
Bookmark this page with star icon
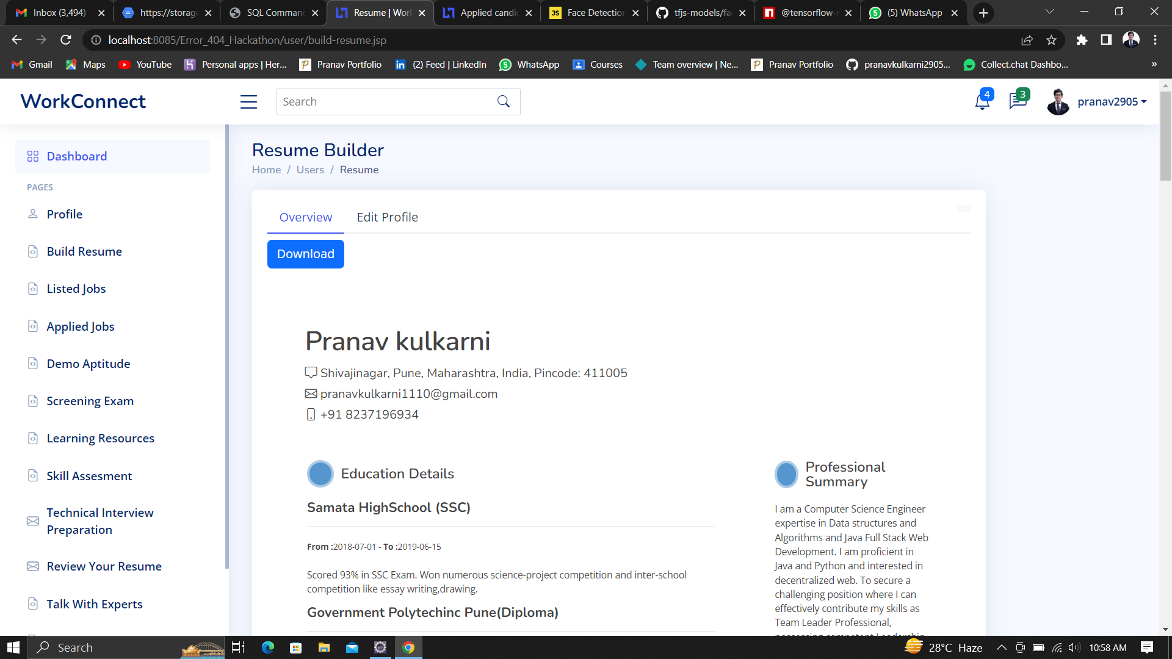click(x=1051, y=40)
